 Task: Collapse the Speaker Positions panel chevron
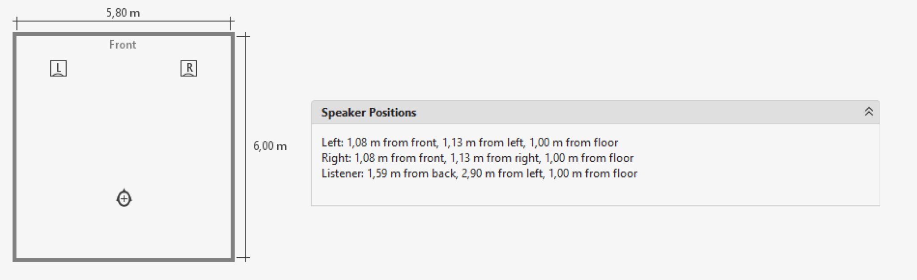(869, 112)
